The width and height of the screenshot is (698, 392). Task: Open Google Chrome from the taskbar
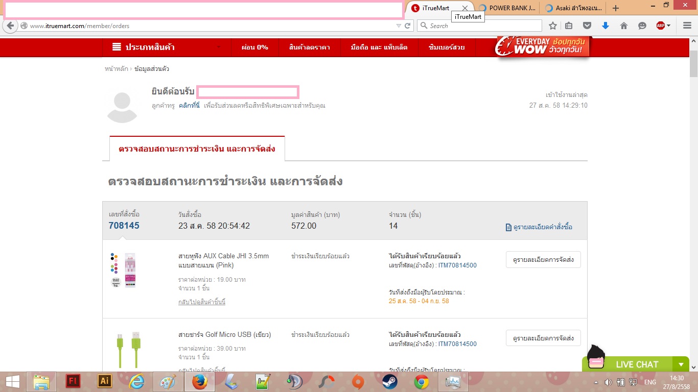[x=422, y=382]
